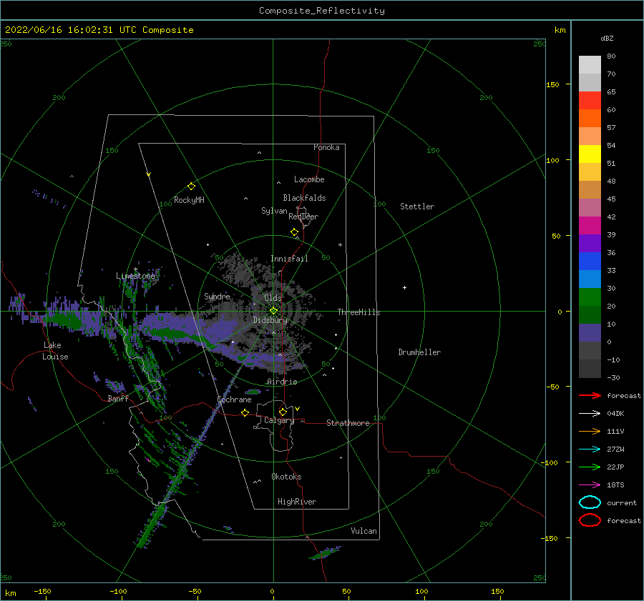
Task: Click the Ponoka city label
Action: click(326, 147)
